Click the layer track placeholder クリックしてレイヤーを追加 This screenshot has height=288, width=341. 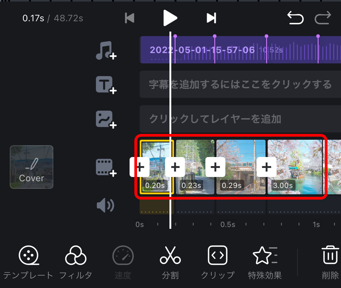coord(240,119)
